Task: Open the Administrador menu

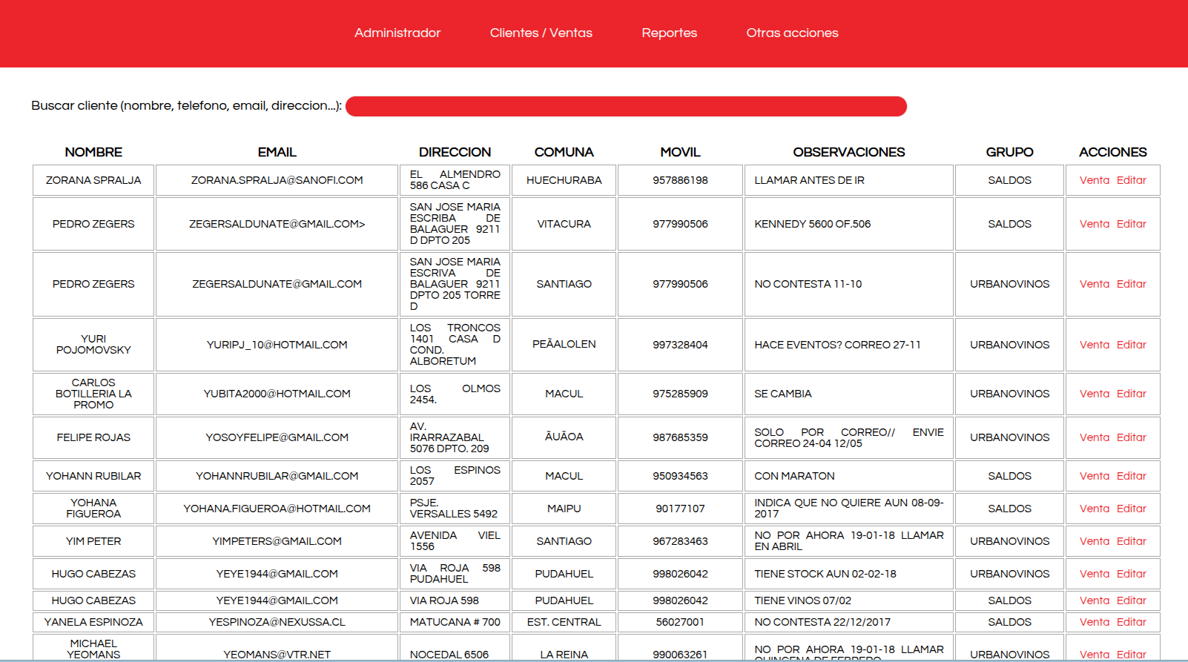Action: [x=397, y=33]
